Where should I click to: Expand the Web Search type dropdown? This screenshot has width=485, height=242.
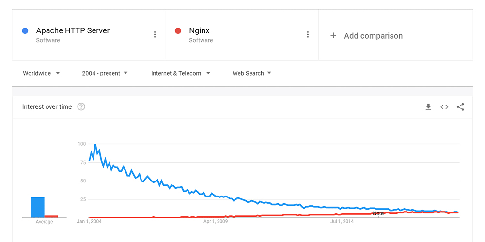coord(252,73)
